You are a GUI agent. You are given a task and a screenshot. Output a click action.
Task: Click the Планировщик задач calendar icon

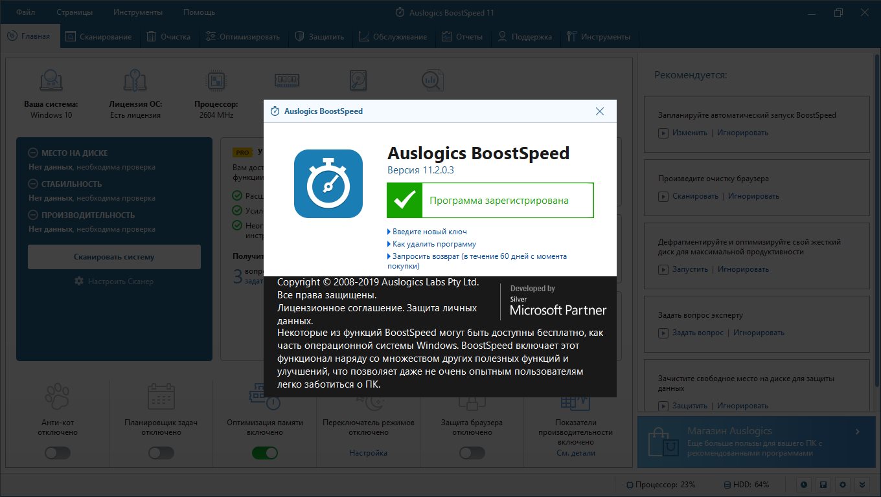pos(161,397)
